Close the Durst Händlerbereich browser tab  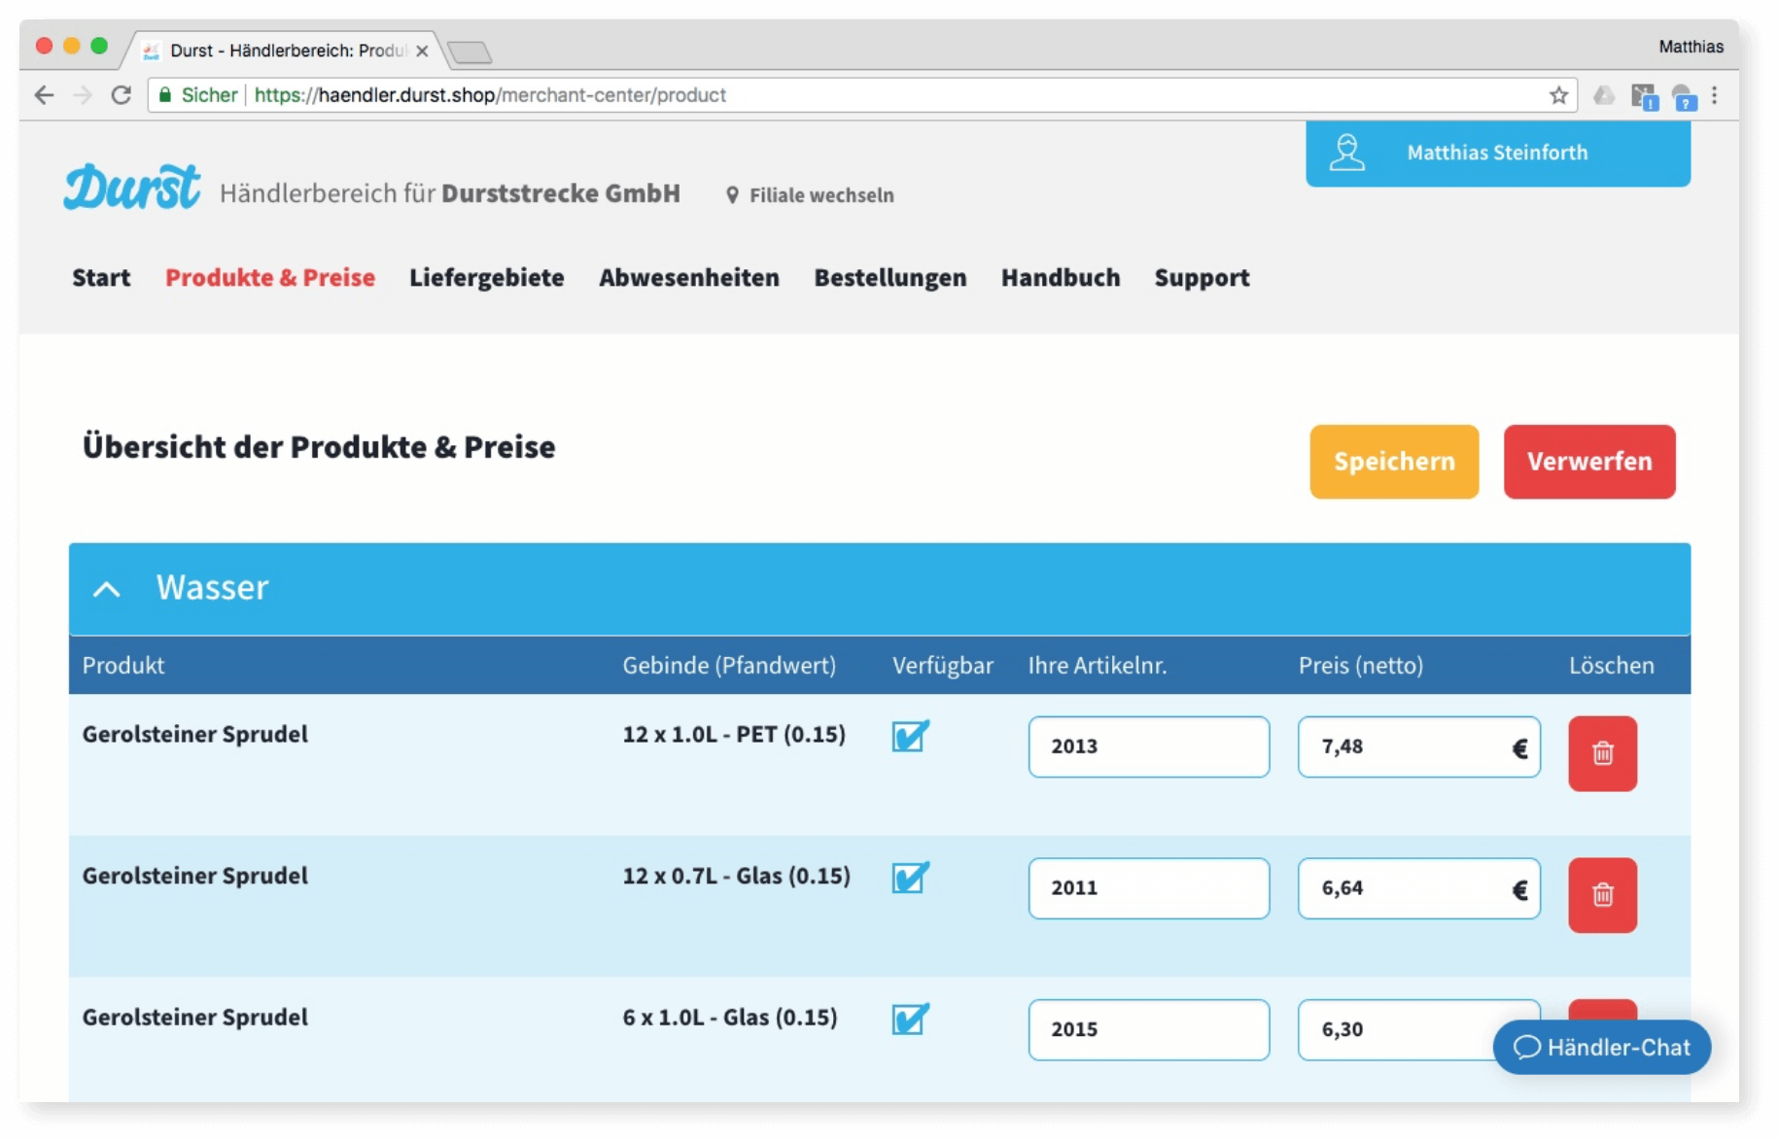click(x=422, y=51)
